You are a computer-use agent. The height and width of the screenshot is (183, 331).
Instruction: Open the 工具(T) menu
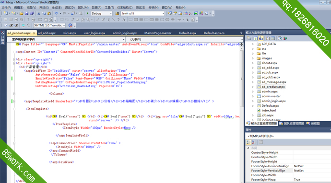coord(109,7)
